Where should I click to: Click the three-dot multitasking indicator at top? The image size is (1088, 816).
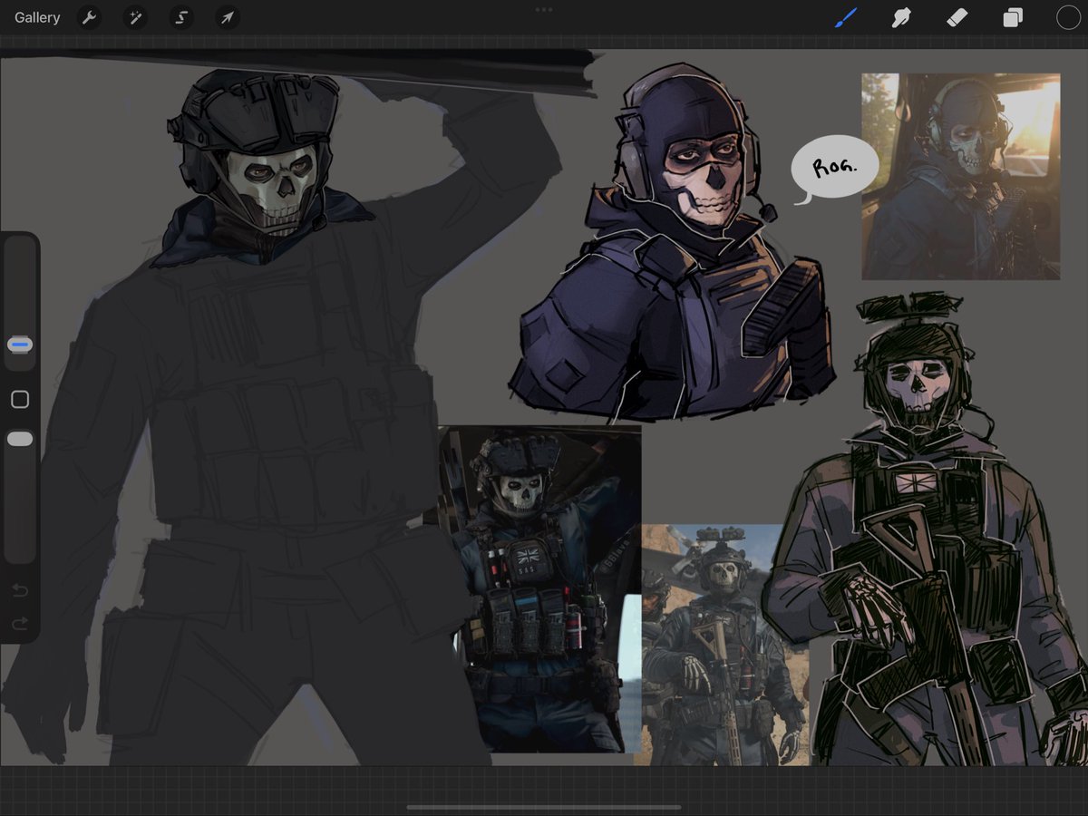point(544,9)
